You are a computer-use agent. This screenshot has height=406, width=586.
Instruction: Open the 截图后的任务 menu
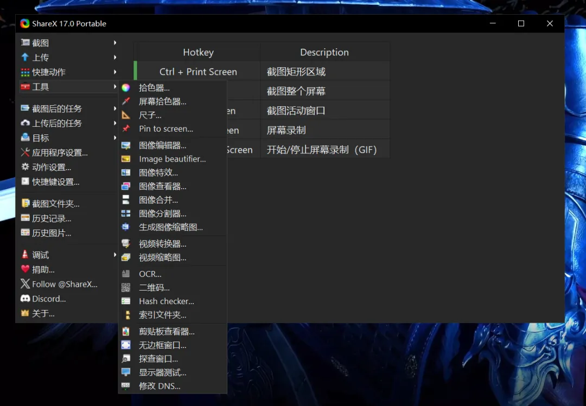point(69,108)
